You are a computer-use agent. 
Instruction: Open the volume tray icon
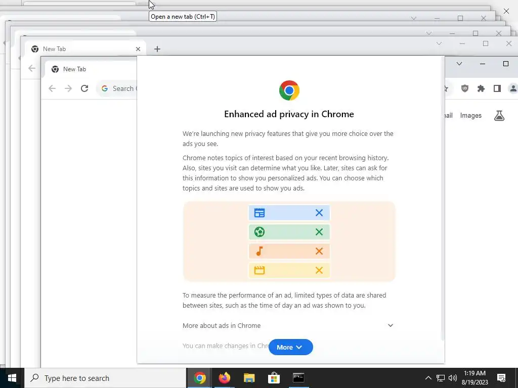coord(453,378)
